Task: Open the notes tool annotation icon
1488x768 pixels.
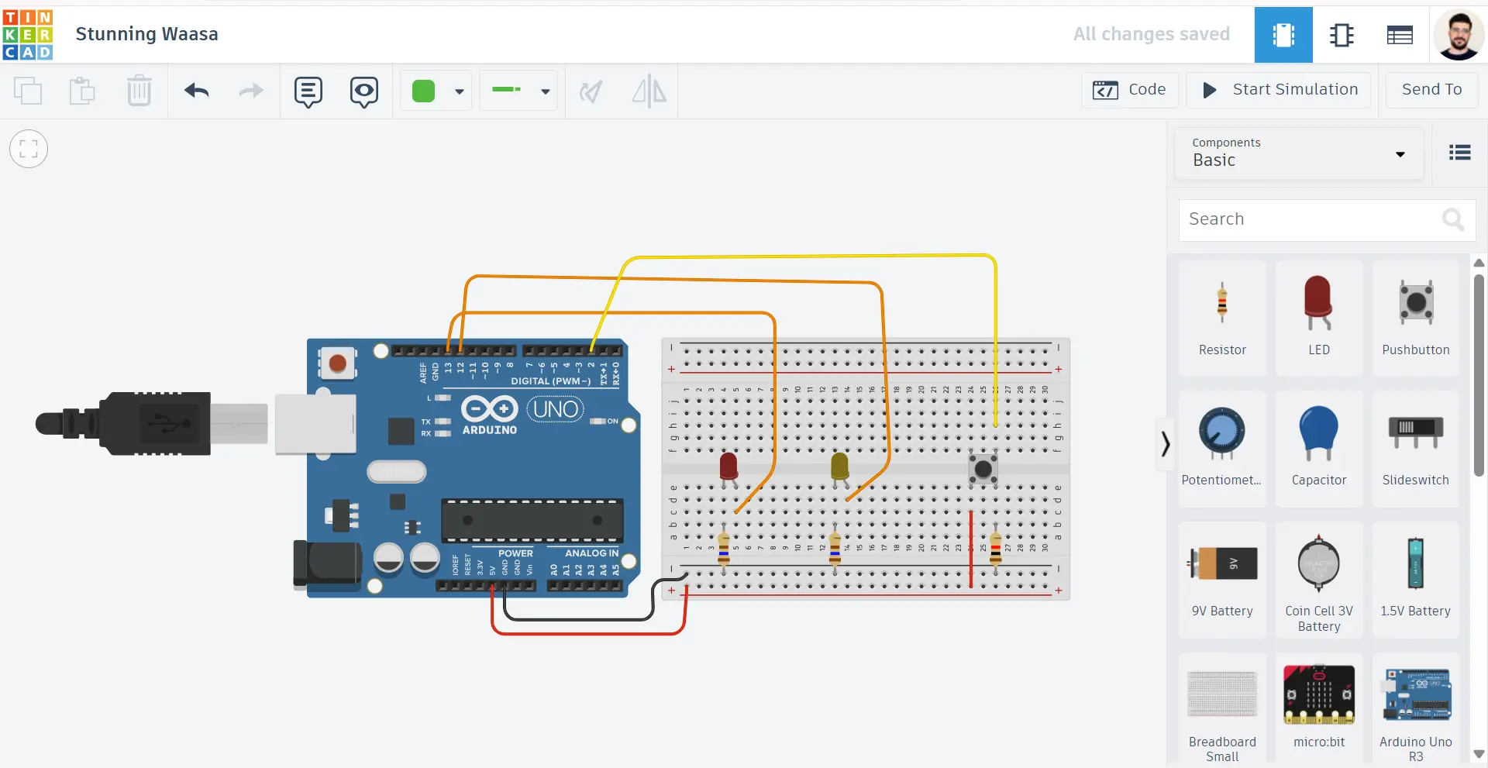Action: tap(308, 91)
